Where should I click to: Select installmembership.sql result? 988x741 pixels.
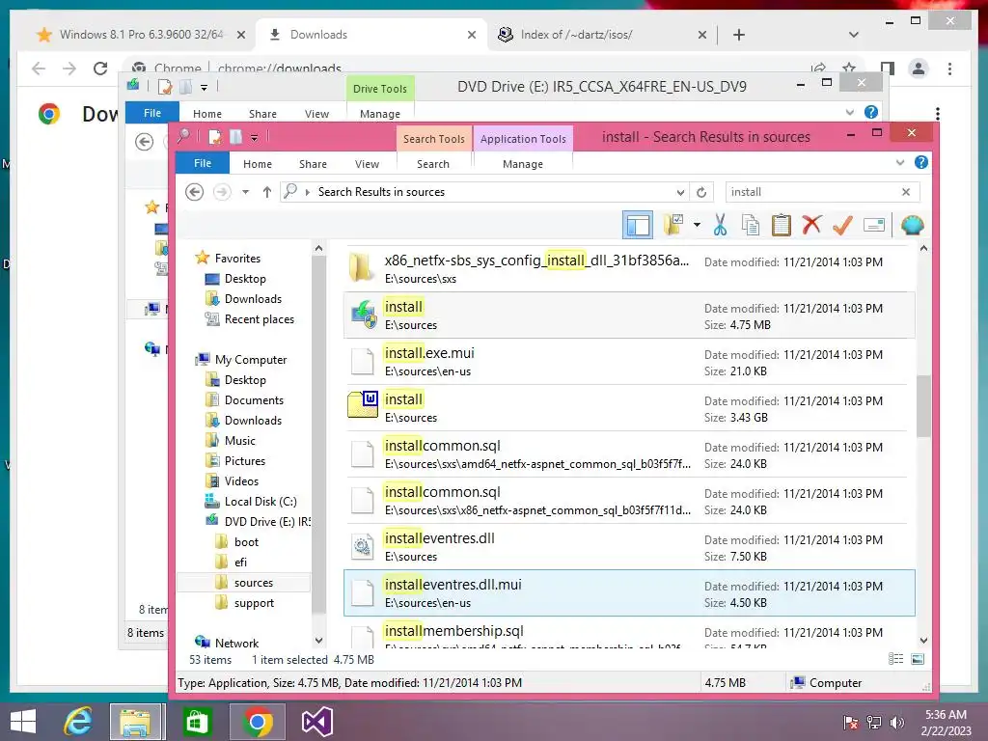coord(629,633)
